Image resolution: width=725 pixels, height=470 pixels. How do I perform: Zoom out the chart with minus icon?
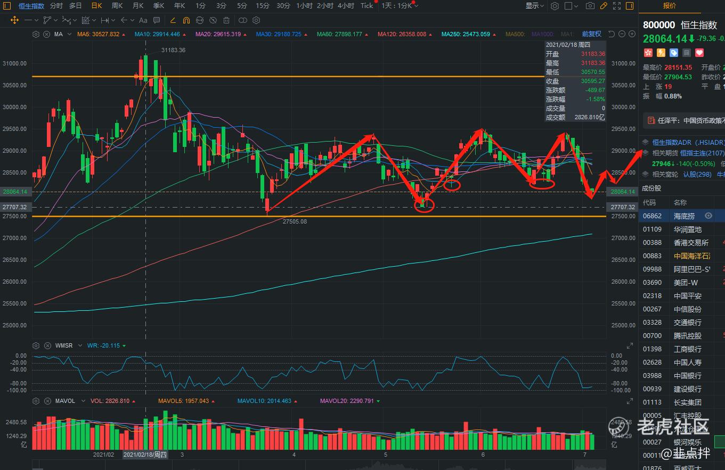(x=622, y=34)
